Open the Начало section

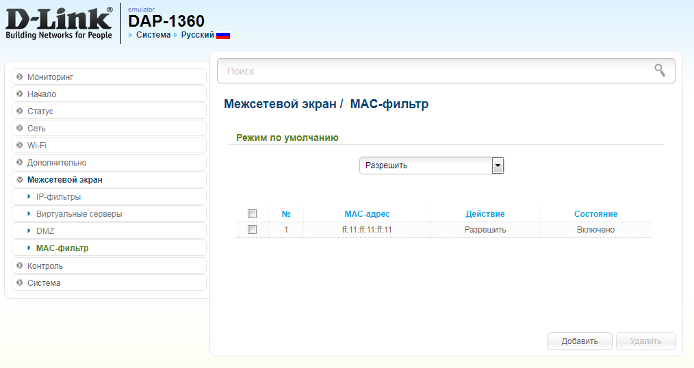[x=109, y=94]
